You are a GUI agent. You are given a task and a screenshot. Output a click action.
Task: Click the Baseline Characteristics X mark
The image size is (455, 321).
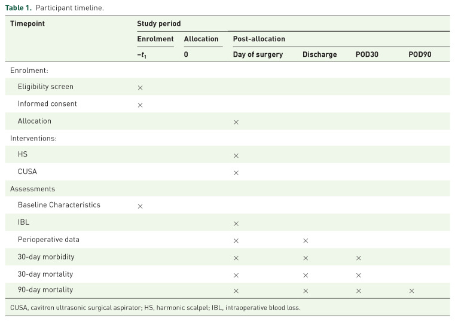(141, 206)
